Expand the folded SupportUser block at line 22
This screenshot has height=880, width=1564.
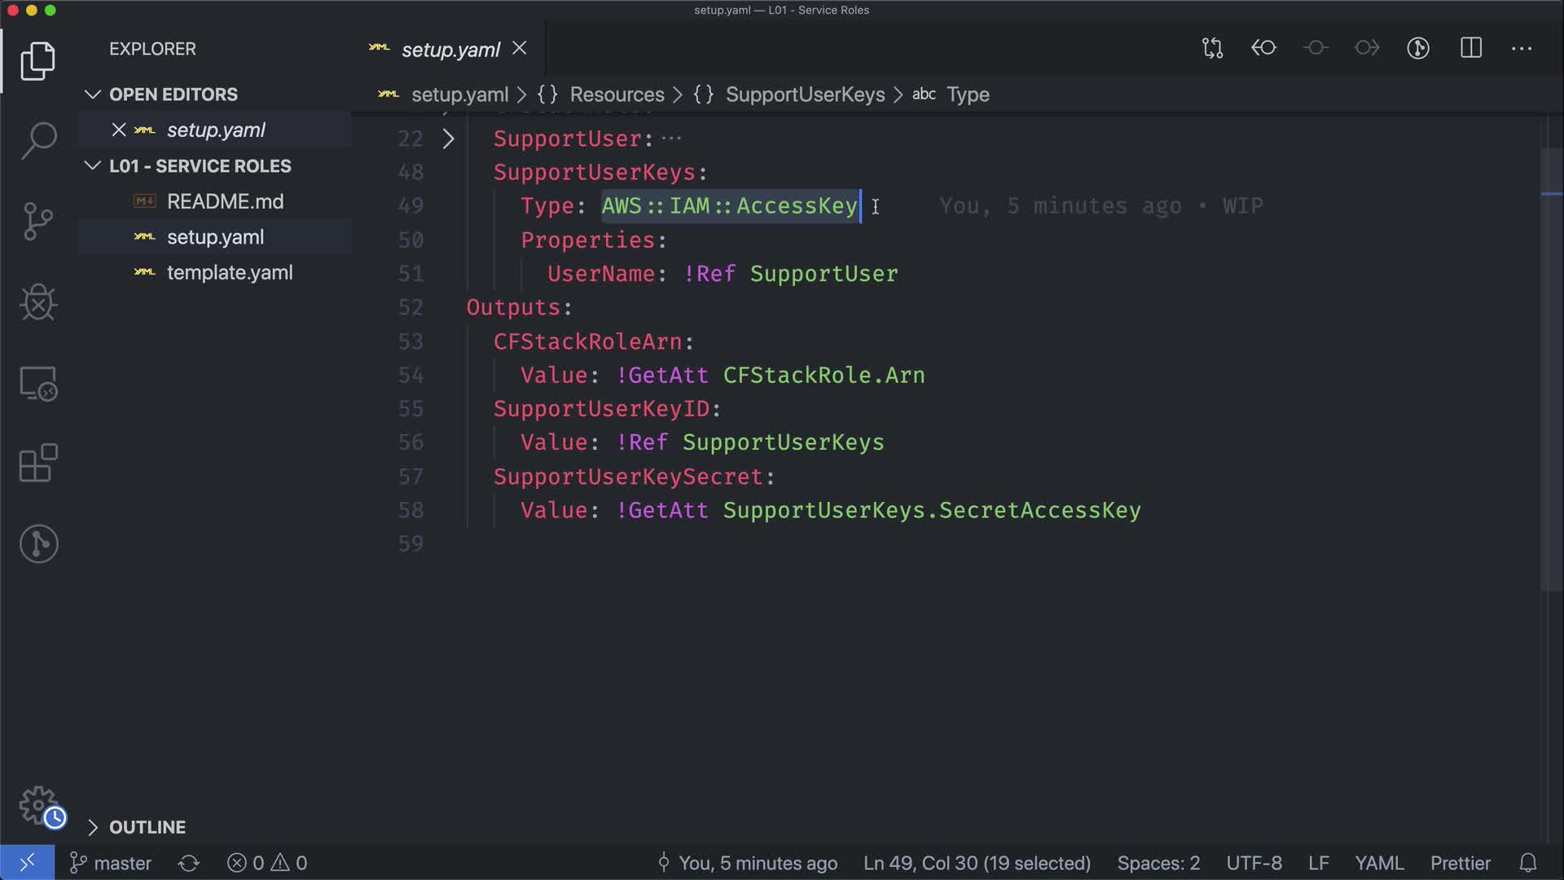[x=448, y=139]
